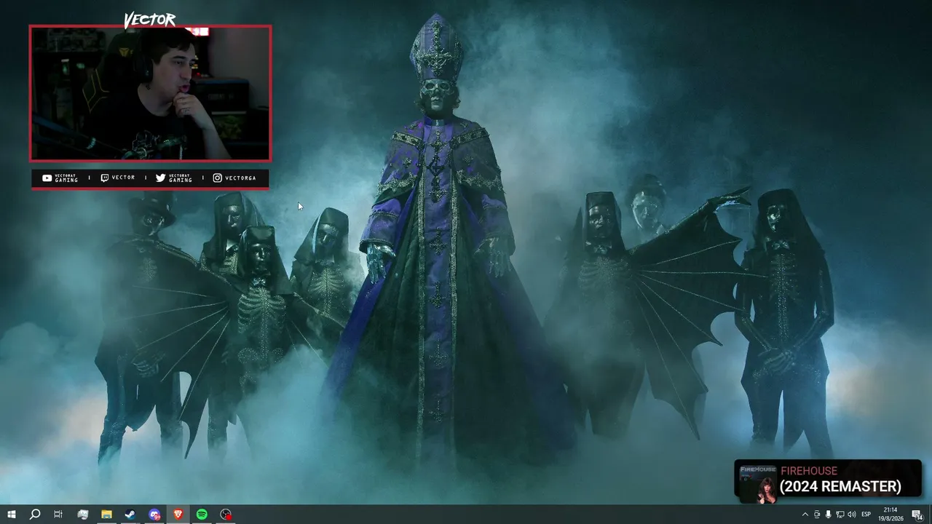Click the Twitter icon in the overlay bar
The height and width of the screenshot is (524, 932).
coord(160,178)
